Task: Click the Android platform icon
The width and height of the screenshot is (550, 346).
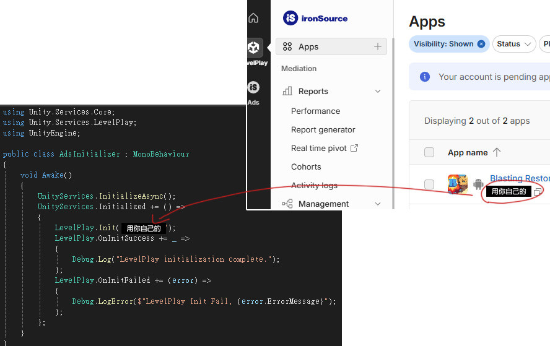Action: 478,184
